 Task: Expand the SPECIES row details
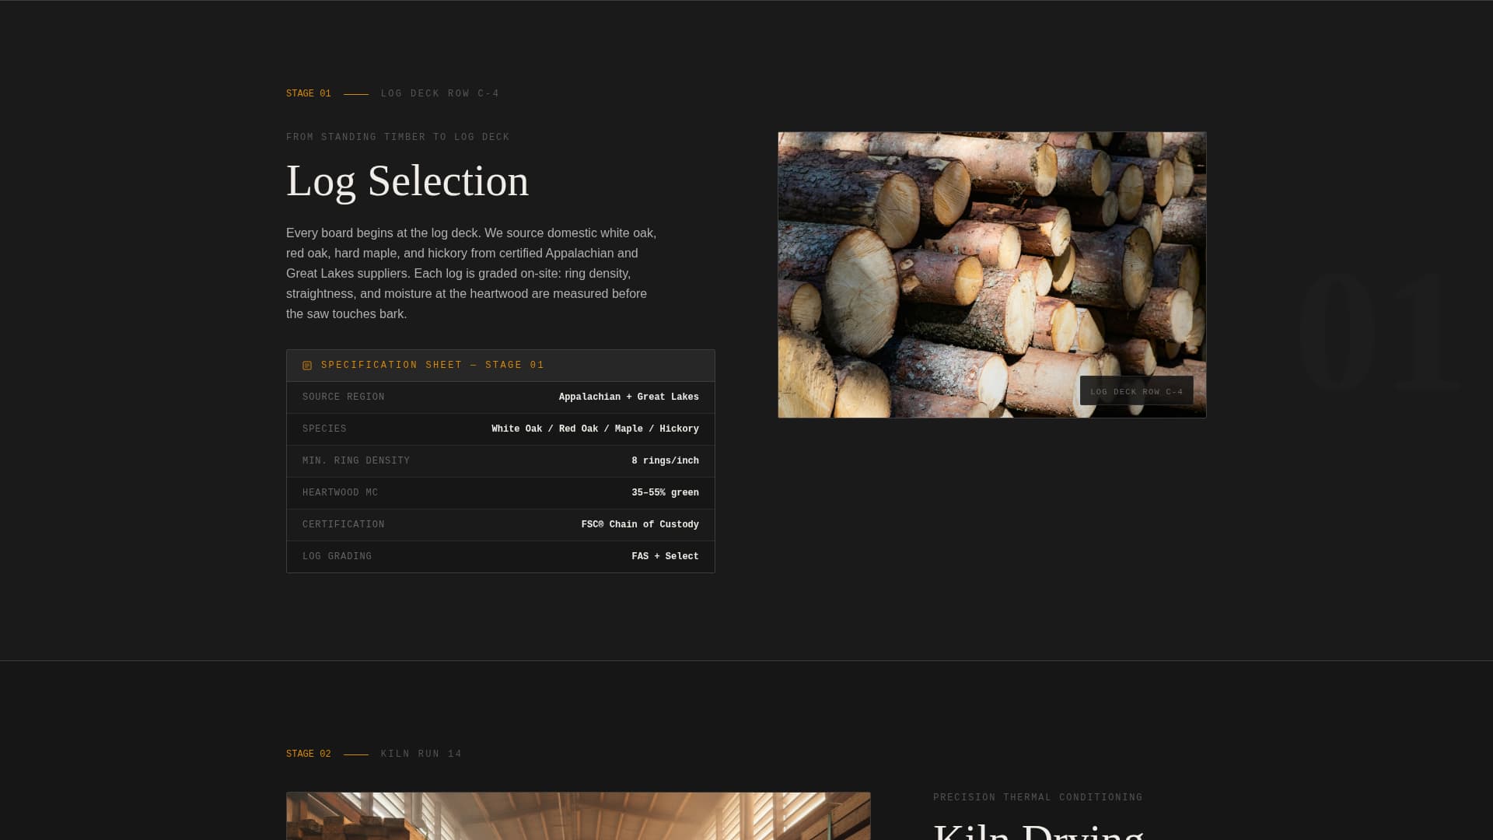pyautogui.click(x=500, y=429)
